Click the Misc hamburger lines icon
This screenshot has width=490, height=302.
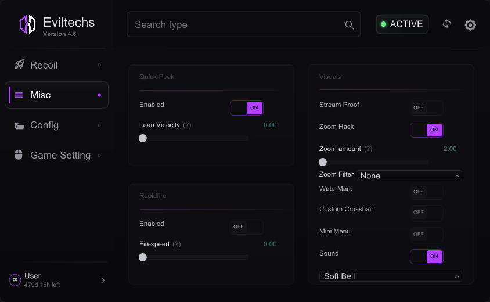[19, 95]
